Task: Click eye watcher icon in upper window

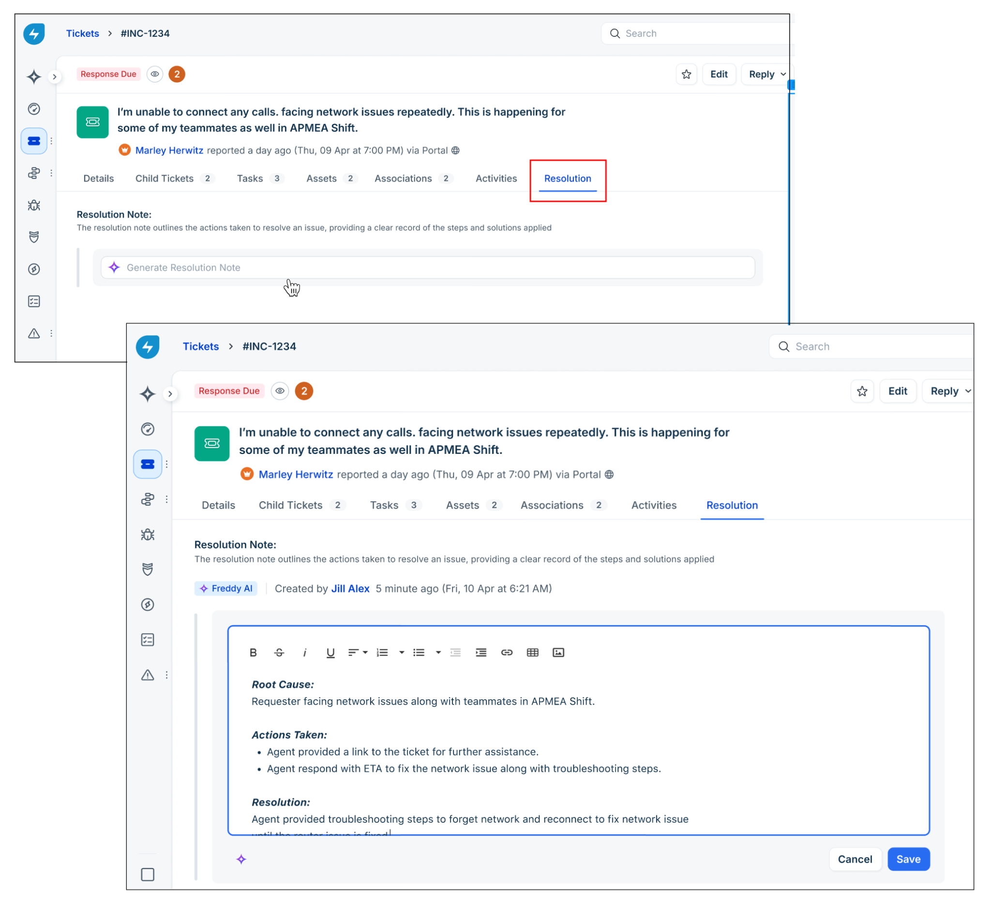Action: tap(155, 74)
